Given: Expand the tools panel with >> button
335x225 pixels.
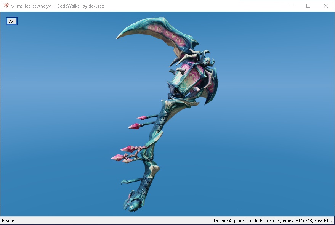Looking at the screenshot, I should 12,21.
